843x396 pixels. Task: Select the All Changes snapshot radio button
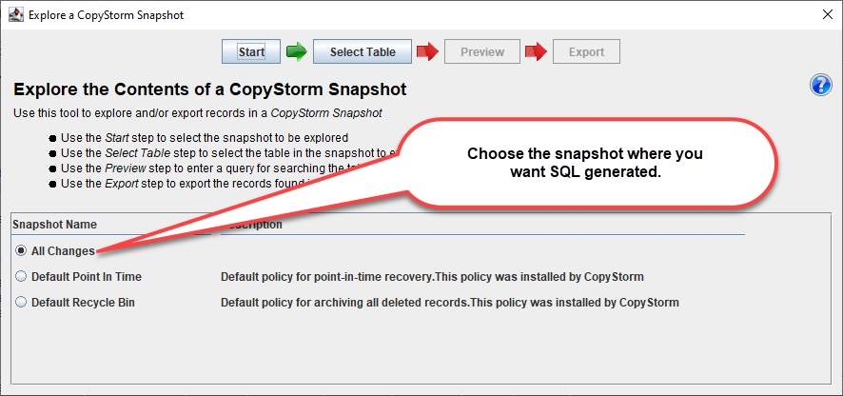point(20,250)
